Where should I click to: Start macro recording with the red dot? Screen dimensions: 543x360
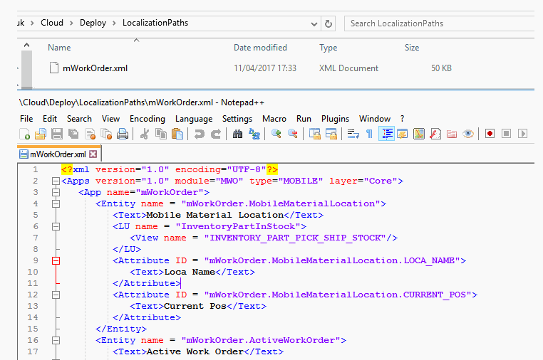click(490, 134)
